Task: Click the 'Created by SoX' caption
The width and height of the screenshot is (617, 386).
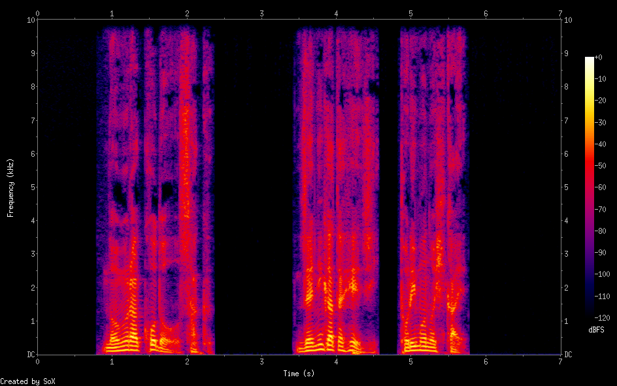Action: (x=27, y=381)
